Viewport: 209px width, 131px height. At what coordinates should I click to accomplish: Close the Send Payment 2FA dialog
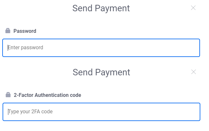194,72
